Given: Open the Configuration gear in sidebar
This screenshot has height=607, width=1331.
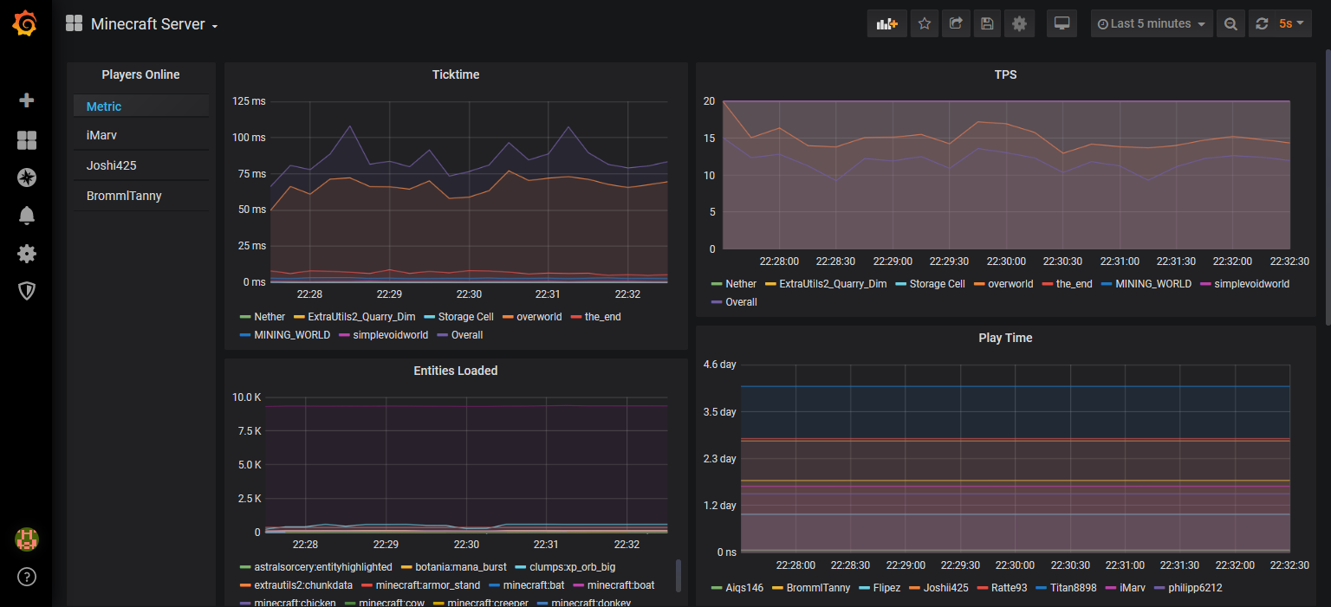Looking at the screenshot, I should pos(26,253).
